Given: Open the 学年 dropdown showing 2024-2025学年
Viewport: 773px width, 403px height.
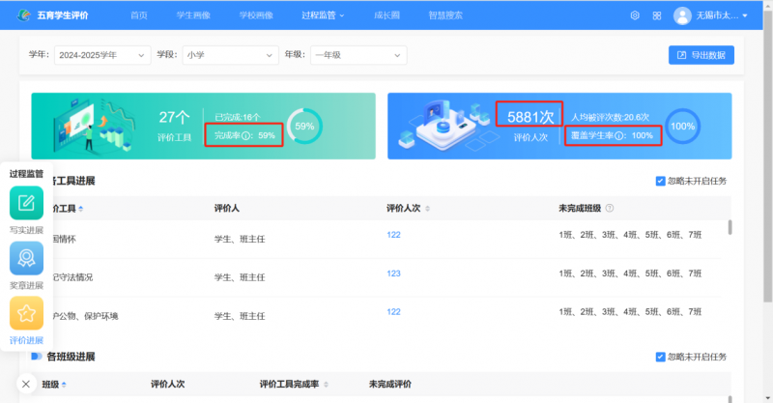Looking at the screenshot, I should (x=102, y=55).
